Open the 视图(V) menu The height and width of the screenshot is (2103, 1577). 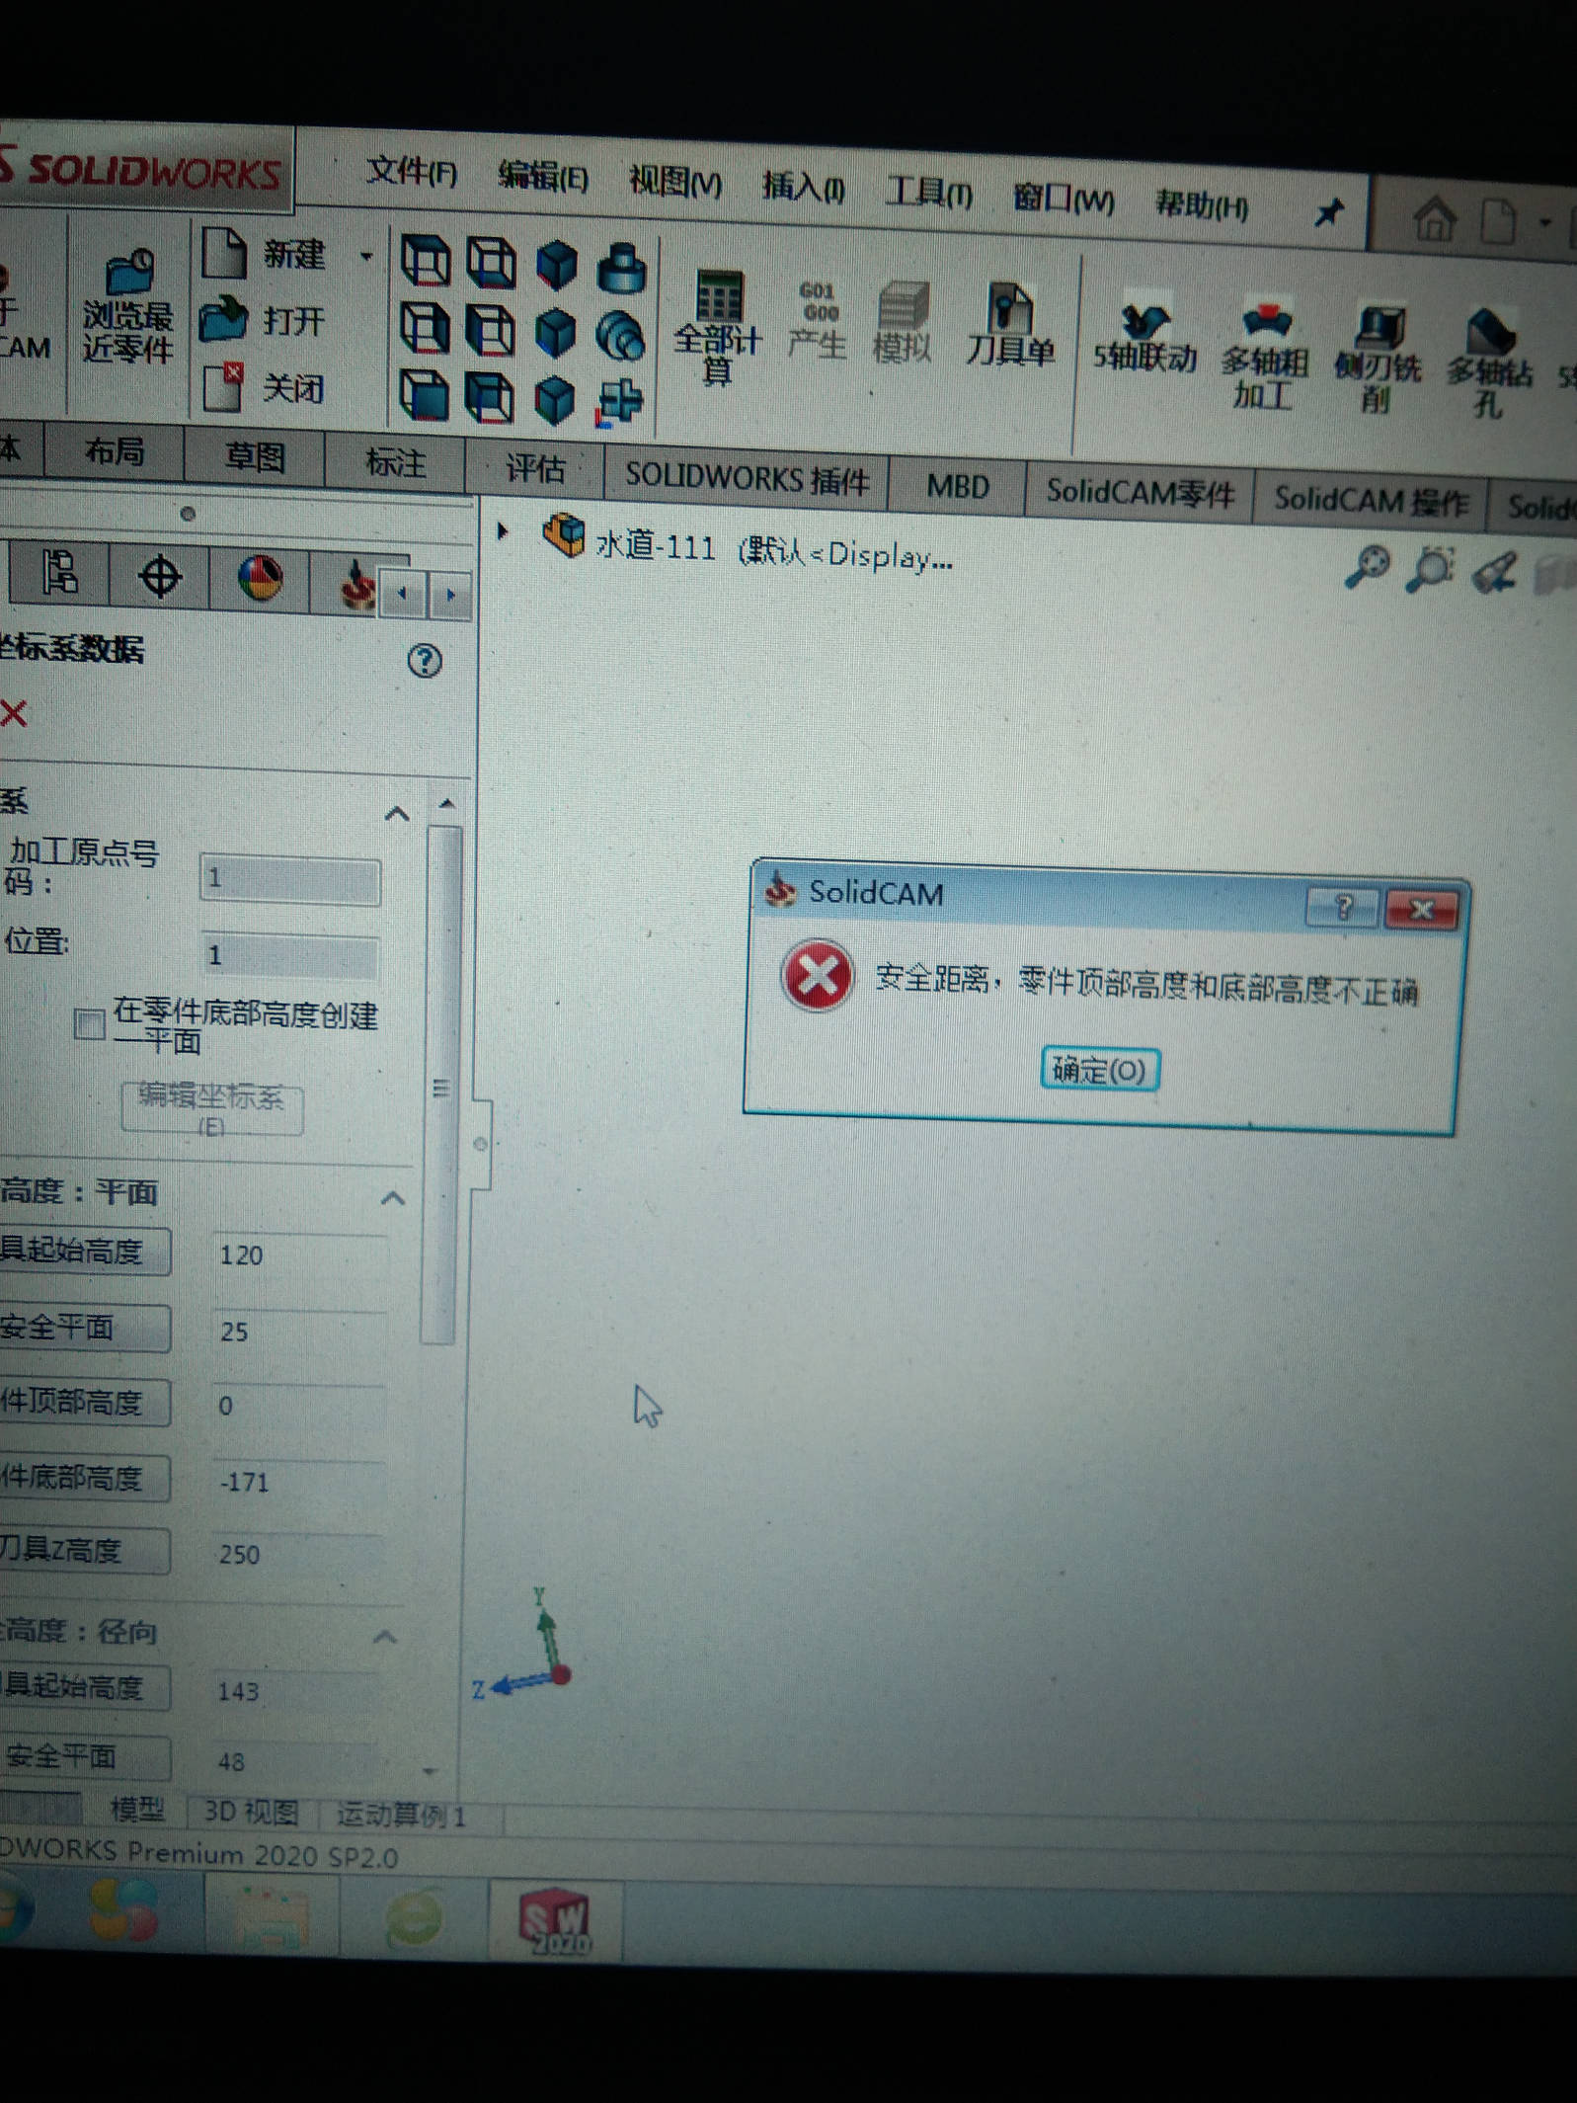tap(675, 182)
